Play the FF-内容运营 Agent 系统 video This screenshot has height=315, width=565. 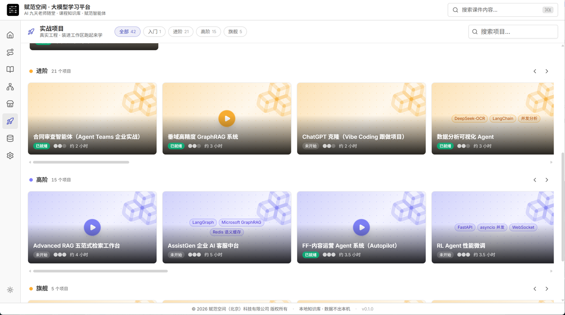[x=362, y=227]
